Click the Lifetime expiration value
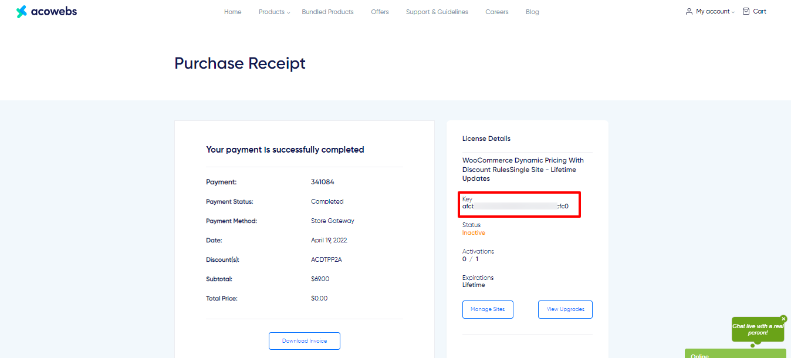 click(474, 285)
